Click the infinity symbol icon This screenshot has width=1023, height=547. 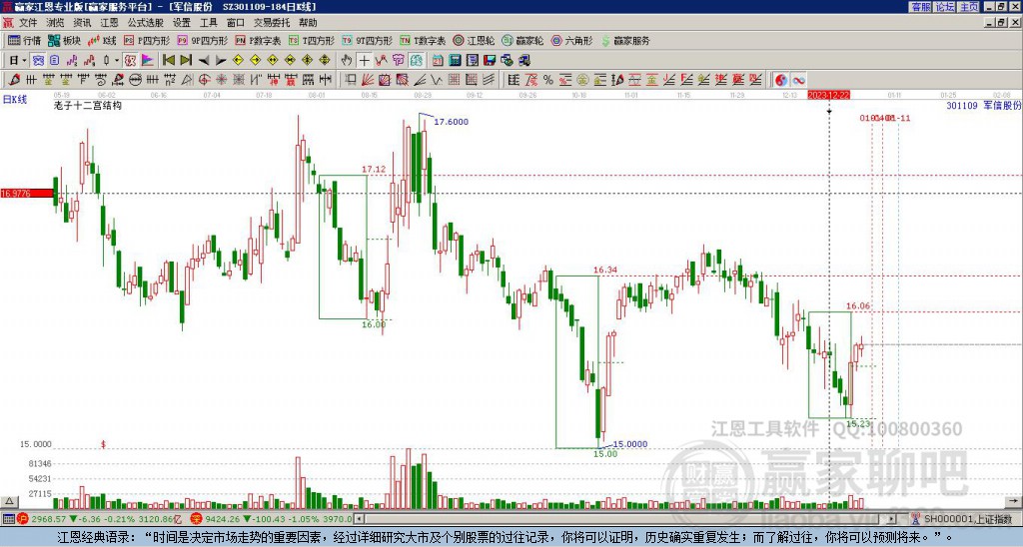(x=798, y=80)
